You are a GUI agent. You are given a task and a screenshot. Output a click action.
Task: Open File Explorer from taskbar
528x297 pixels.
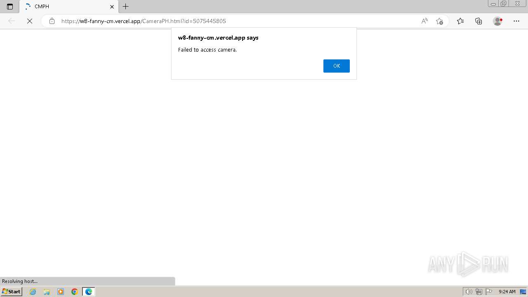(x=47, y=292)
